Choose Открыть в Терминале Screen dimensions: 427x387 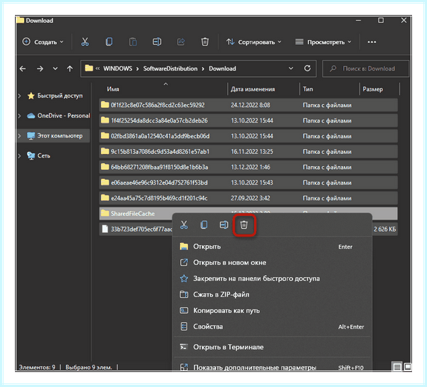[272, 347]
